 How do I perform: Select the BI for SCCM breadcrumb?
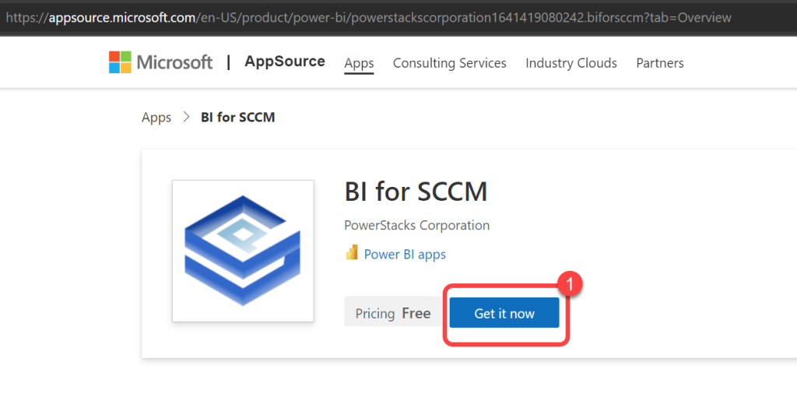pos(237,118)
